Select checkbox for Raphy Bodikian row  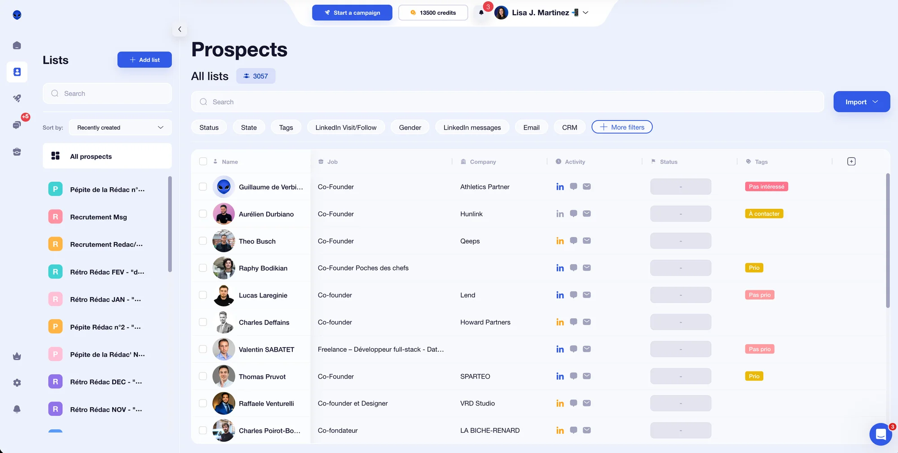(x=203, y=268)
